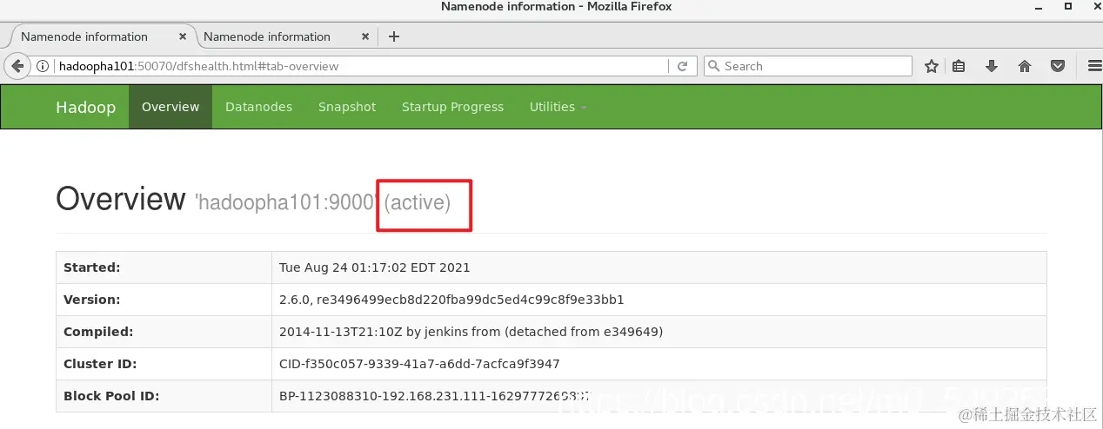Select 'hadoopha101:9000' heading text
The width and height of the screenshot is (1103, 429).
click(x=286, y=202)
